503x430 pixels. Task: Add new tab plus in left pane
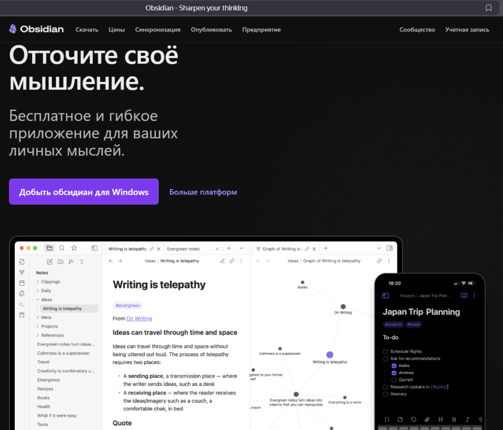pyautogui.click(x=229, y=248)
